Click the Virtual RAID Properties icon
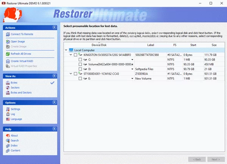Image resolution: width=227 pixels, height=164 pixels. [8, 66]
